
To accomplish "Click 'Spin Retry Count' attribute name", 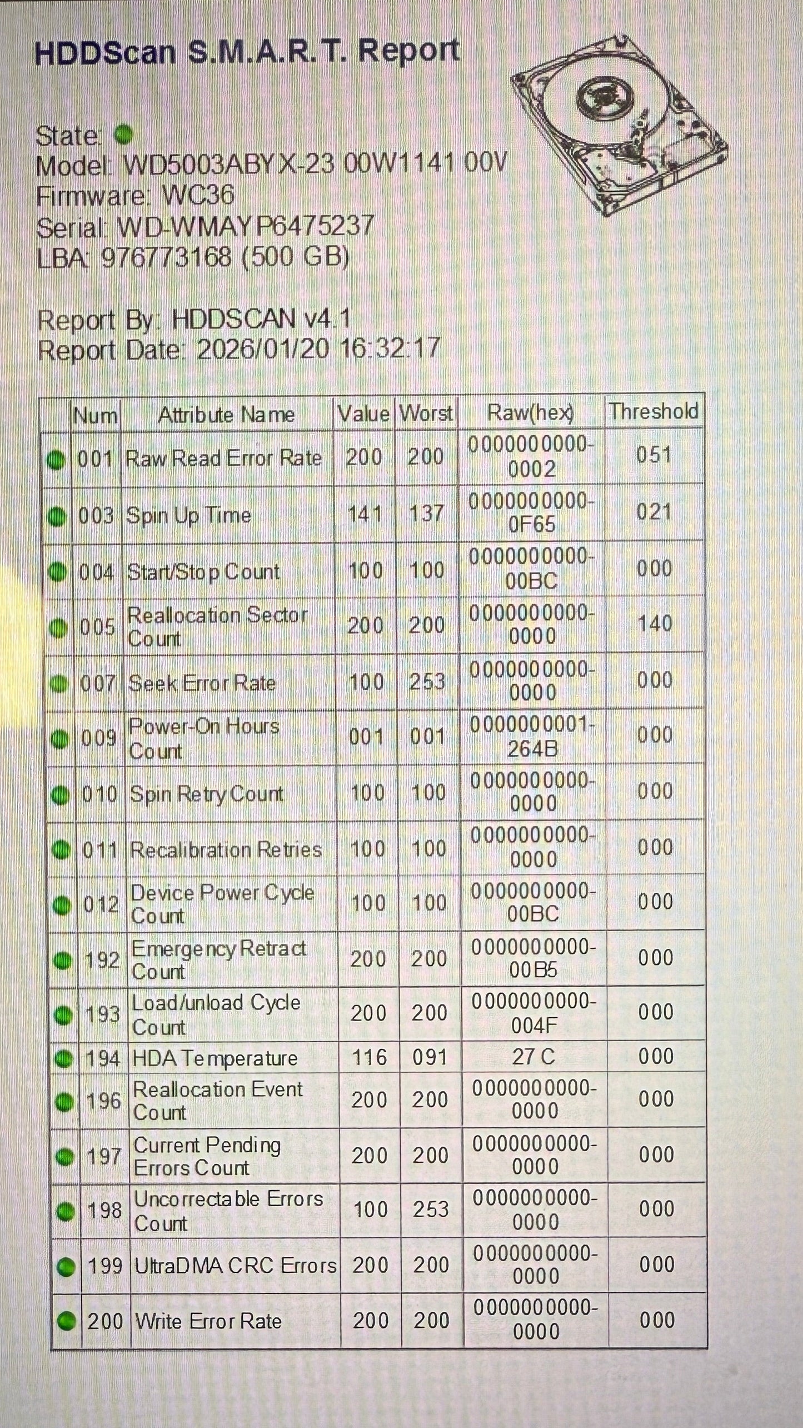I will coord(207,795).
